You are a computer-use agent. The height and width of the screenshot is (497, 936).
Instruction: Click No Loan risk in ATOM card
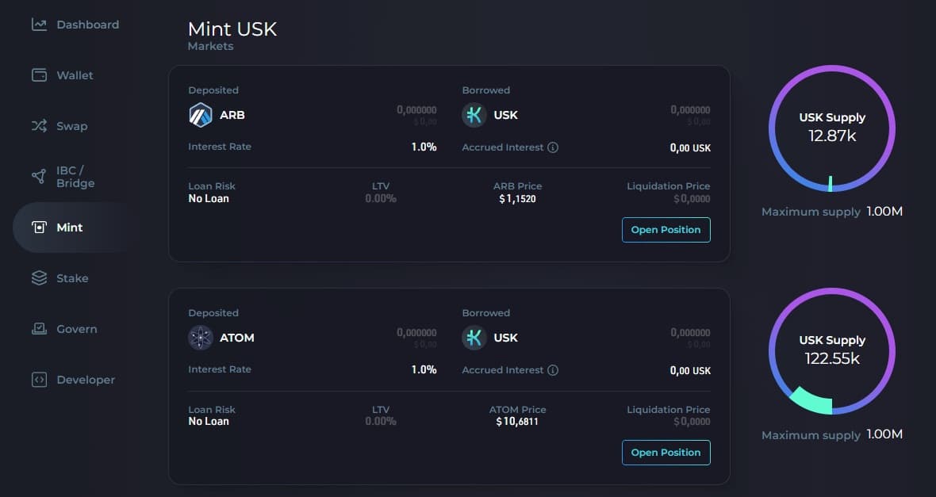coord(209,421)
